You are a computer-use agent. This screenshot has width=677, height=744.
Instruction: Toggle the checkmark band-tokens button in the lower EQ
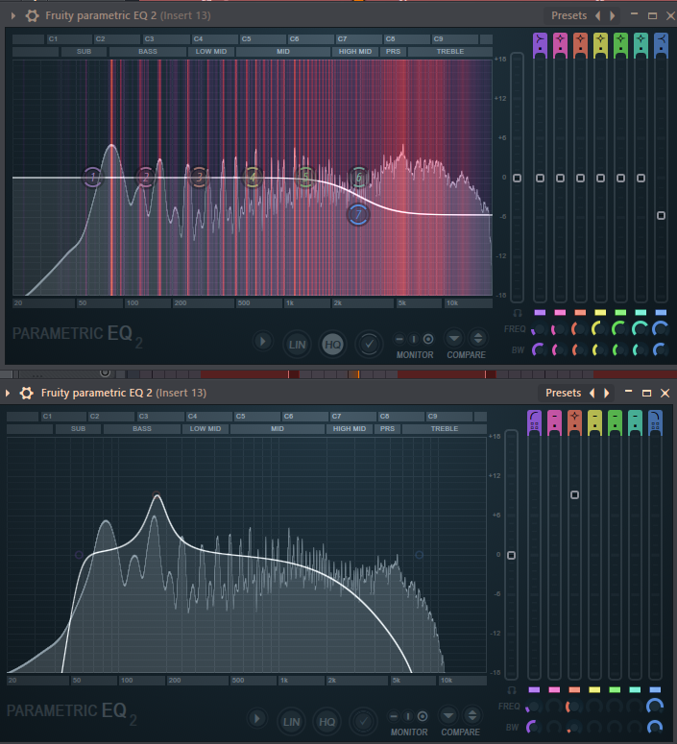(363, 722)
